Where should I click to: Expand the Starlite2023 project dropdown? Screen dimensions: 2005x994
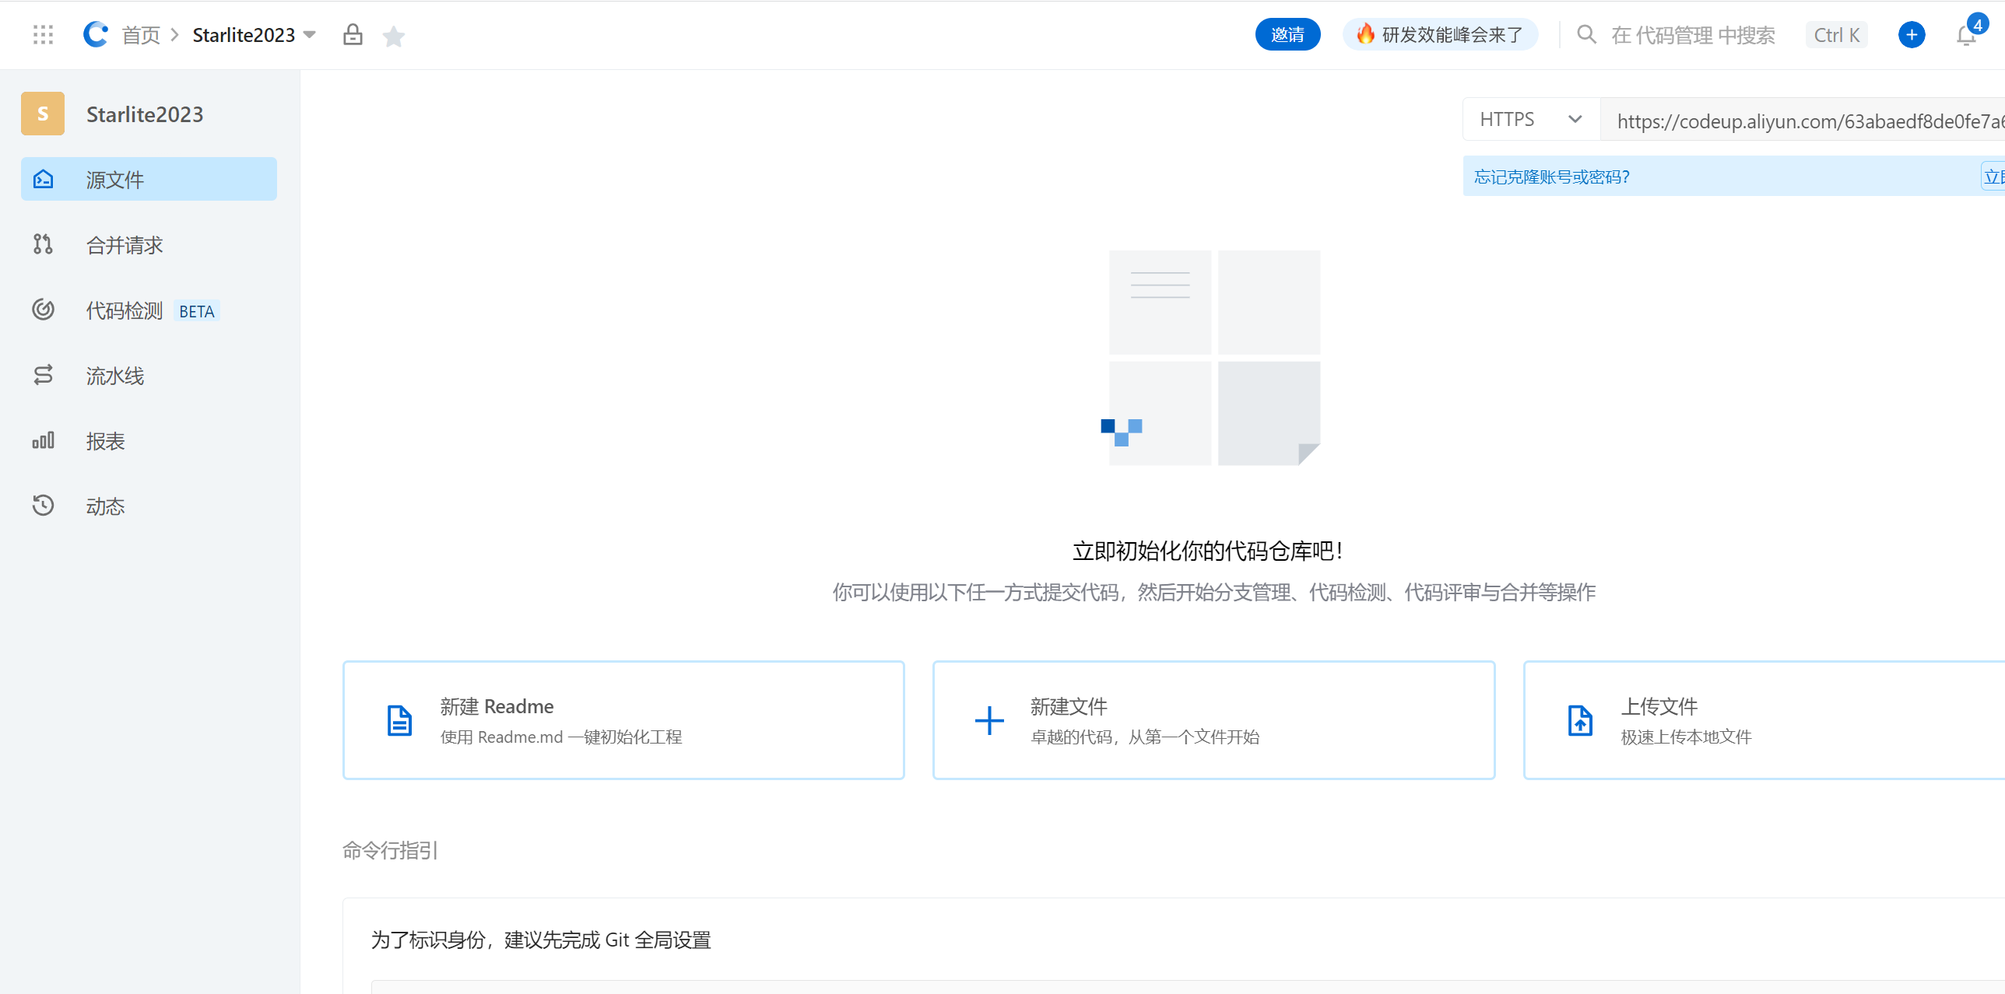(309, 34)
